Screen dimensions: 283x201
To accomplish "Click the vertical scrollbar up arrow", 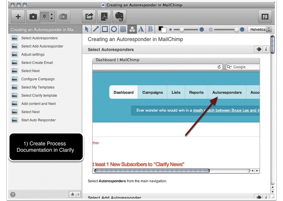I will coord(272,187).
